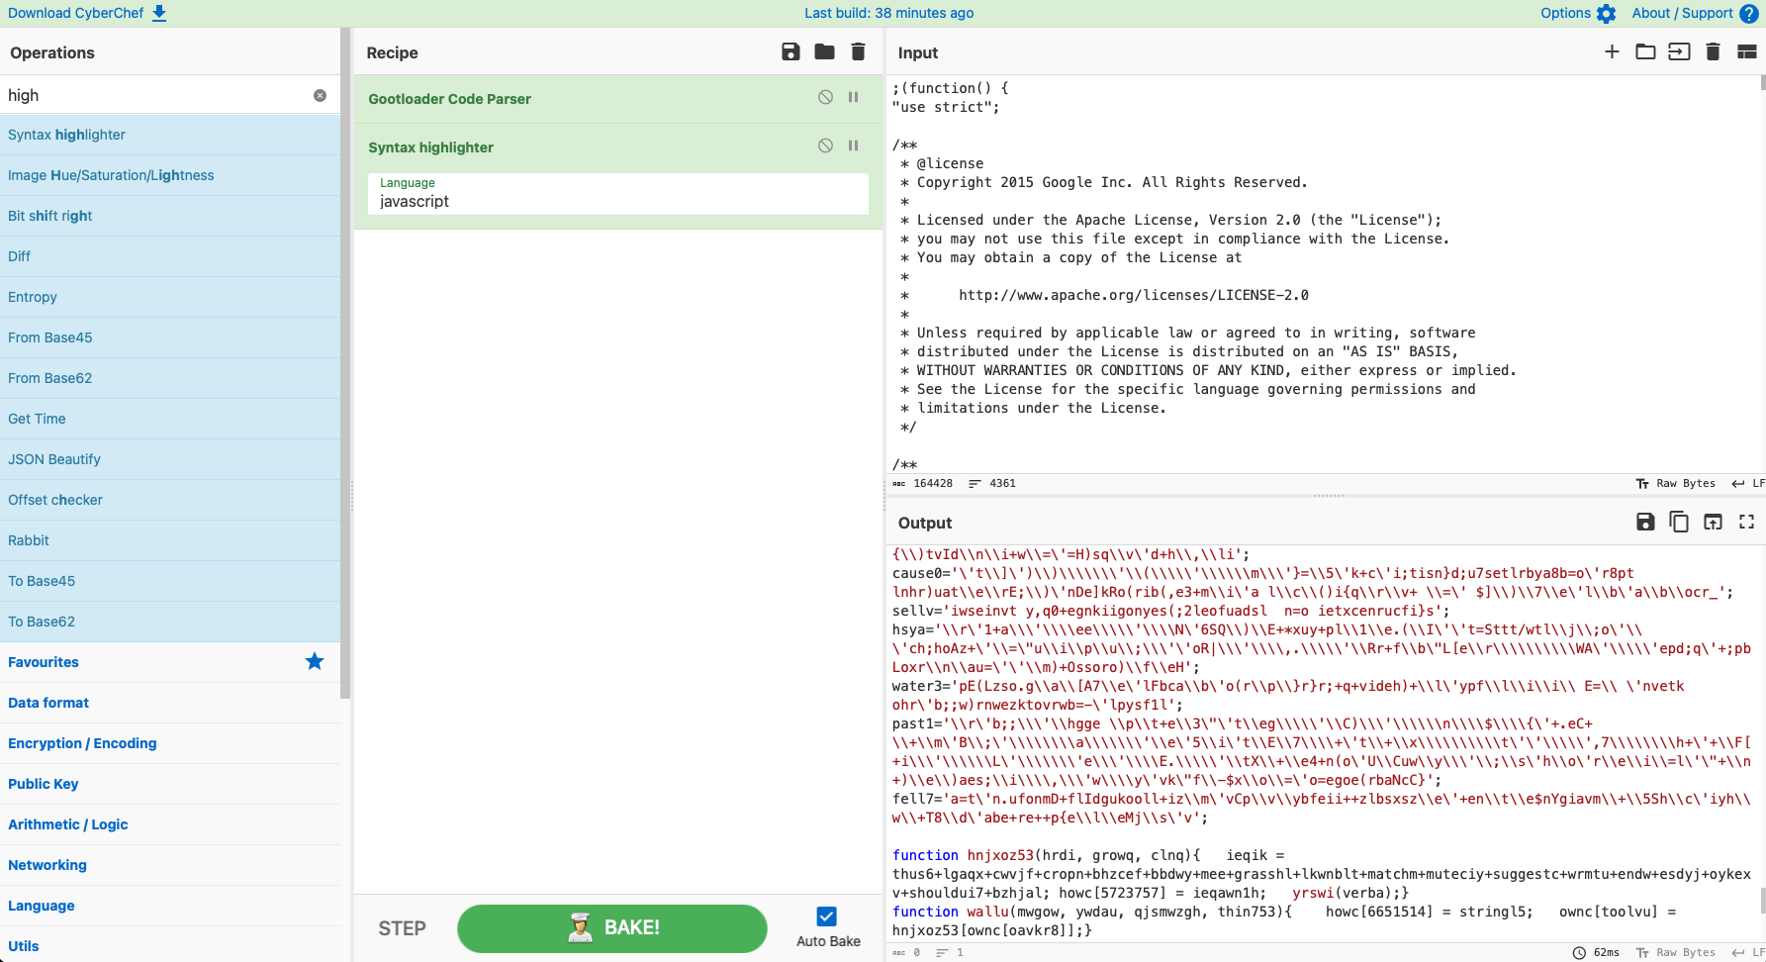This screenshot has height=962, width=1766.
Task: Click the Gootloader Code Parser title in recipe
Action: 449,99
